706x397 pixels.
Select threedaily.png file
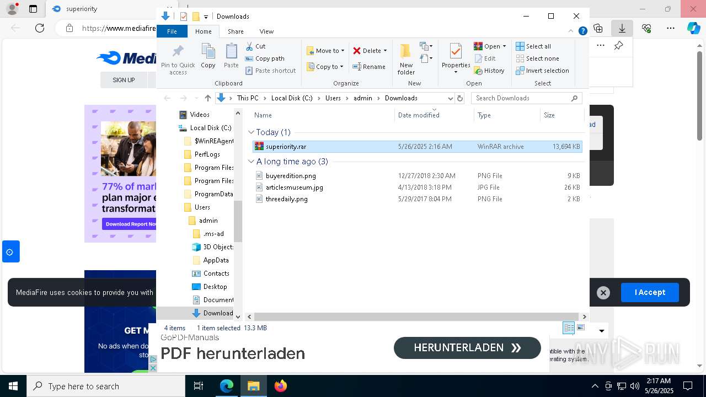coord(417,199)
